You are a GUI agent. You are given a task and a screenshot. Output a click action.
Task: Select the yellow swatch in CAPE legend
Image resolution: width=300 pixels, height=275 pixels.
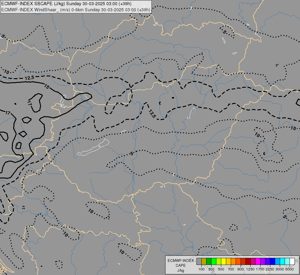coord(223,261)
